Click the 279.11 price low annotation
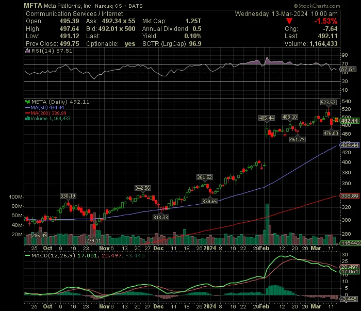Image resolution: width=361 pixels, height=311 pixels. pyautogui.click(x=93, y=240)
